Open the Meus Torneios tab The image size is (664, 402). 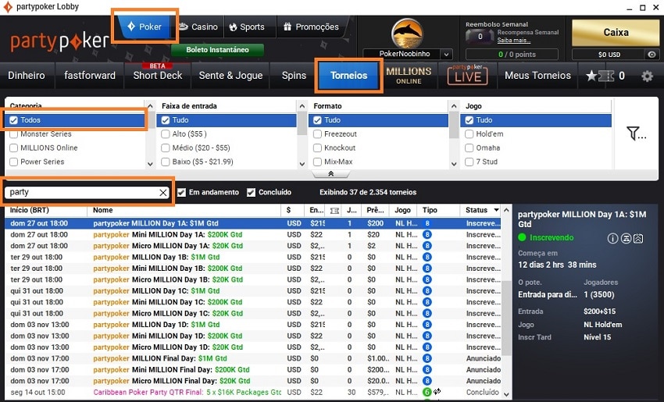click(x=537, y=76)
